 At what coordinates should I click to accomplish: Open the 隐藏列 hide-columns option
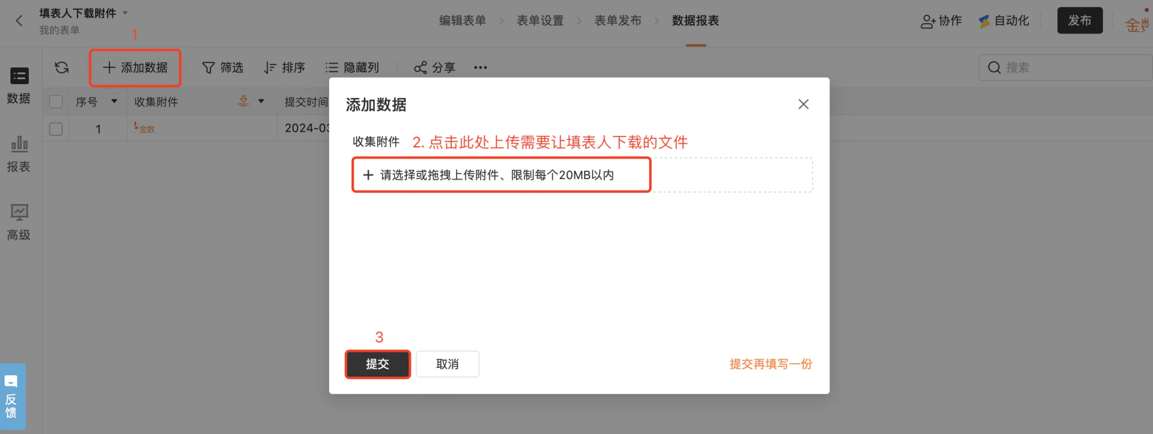pos(352,67)
